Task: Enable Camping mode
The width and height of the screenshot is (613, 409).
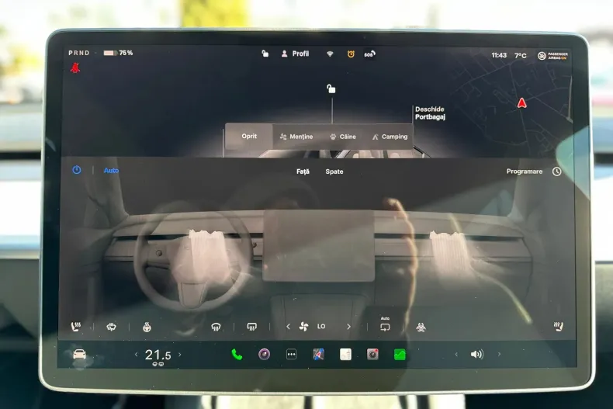Action: coord(390,137)
